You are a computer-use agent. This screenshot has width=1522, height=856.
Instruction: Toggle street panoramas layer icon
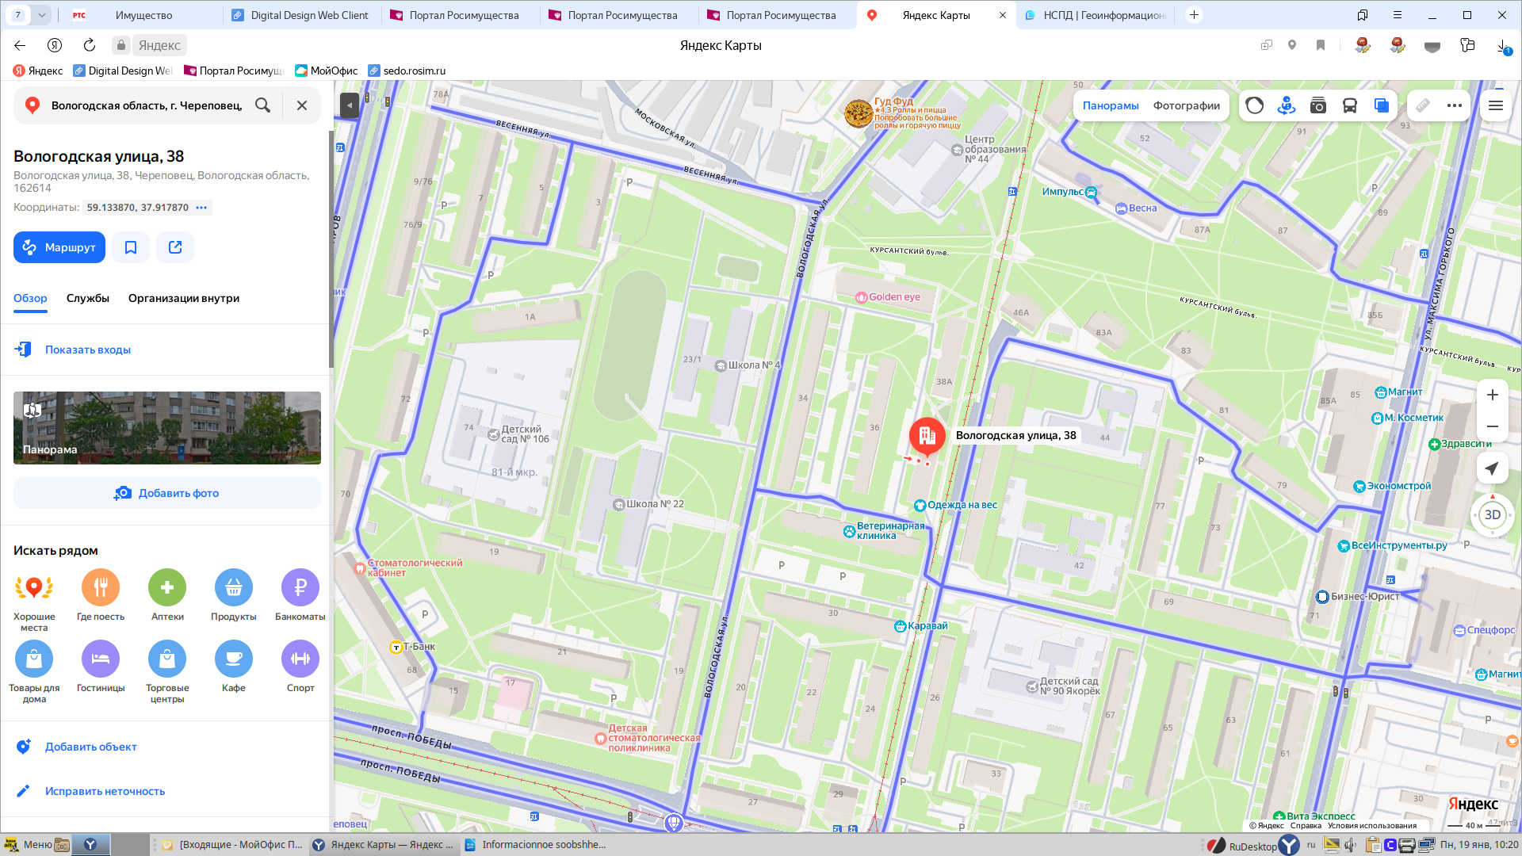pyautogui.click(x=1286, y=105)
